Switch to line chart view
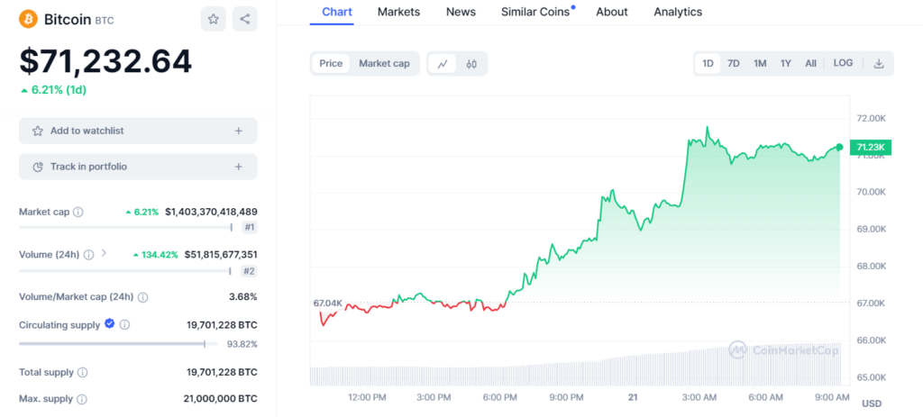Viewport: 923px width, 417px height. [442, 64]
